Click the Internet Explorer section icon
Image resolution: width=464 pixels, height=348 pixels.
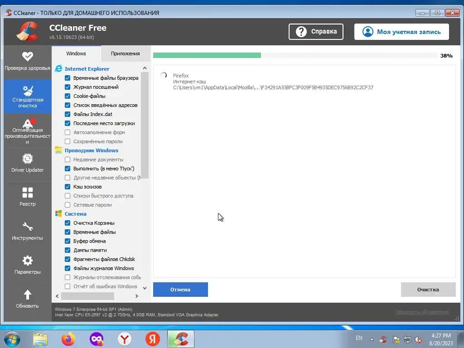click(58, 69)
